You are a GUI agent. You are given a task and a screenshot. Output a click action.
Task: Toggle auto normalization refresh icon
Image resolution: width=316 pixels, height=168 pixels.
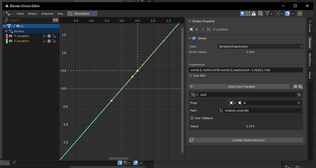coord(95,14)
